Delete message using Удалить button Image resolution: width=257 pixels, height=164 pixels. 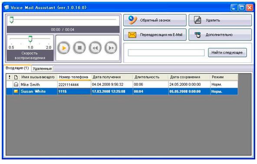(220, 20)
